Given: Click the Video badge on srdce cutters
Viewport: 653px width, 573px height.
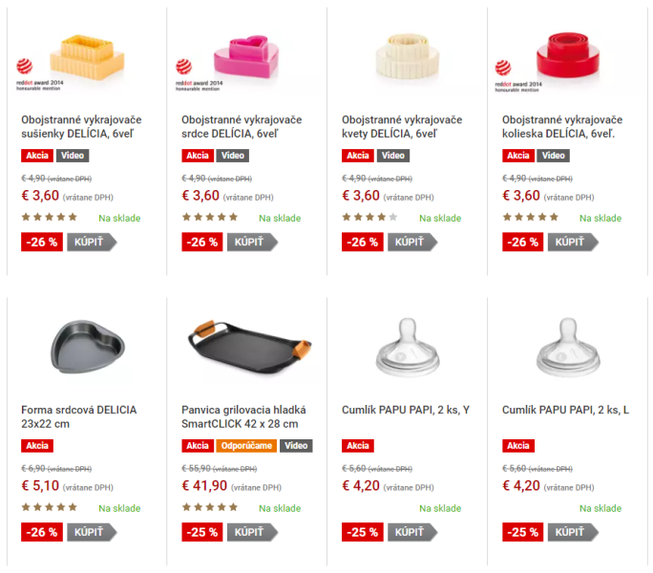Looking at the screenshot, I should coord(233,156).
